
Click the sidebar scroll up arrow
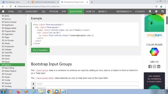click(x=26, y=15)
